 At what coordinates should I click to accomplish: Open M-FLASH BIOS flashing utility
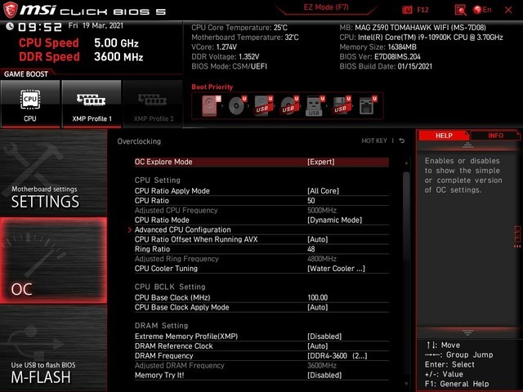53,349
